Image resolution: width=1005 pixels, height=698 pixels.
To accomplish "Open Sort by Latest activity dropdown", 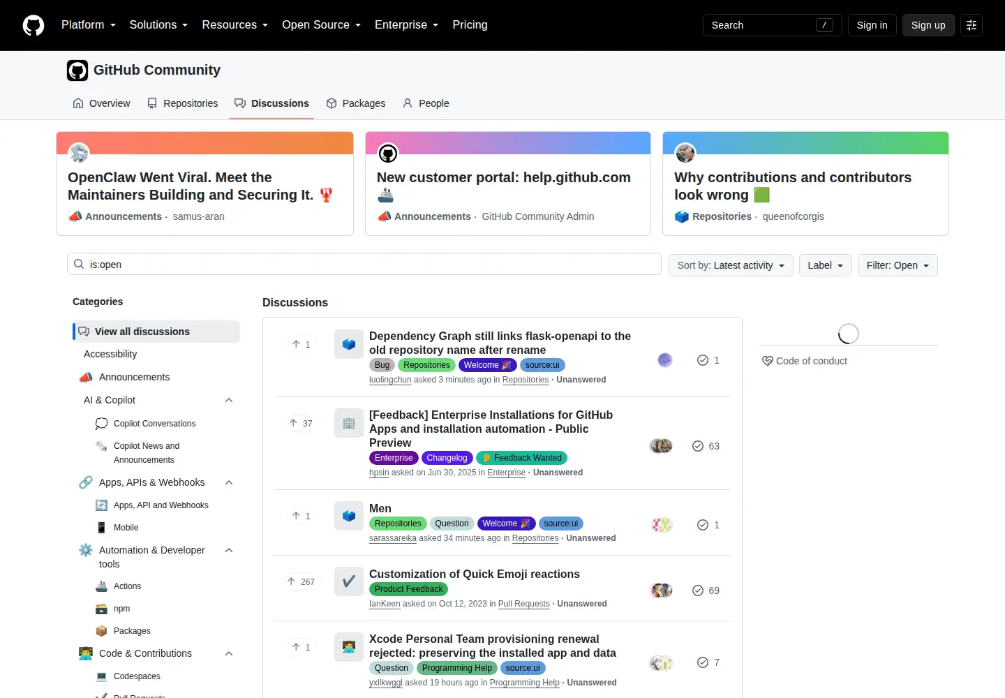I will point(731,265).
